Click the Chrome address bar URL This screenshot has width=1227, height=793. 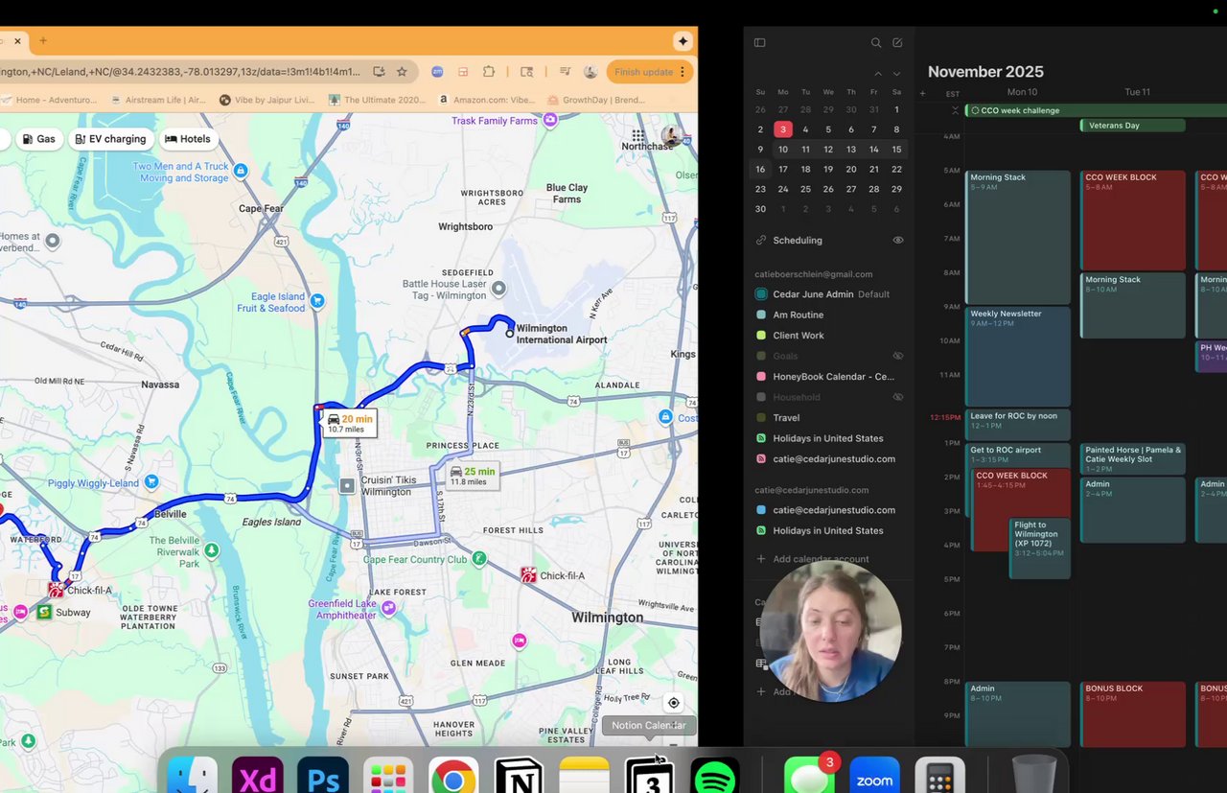point(180,72)
